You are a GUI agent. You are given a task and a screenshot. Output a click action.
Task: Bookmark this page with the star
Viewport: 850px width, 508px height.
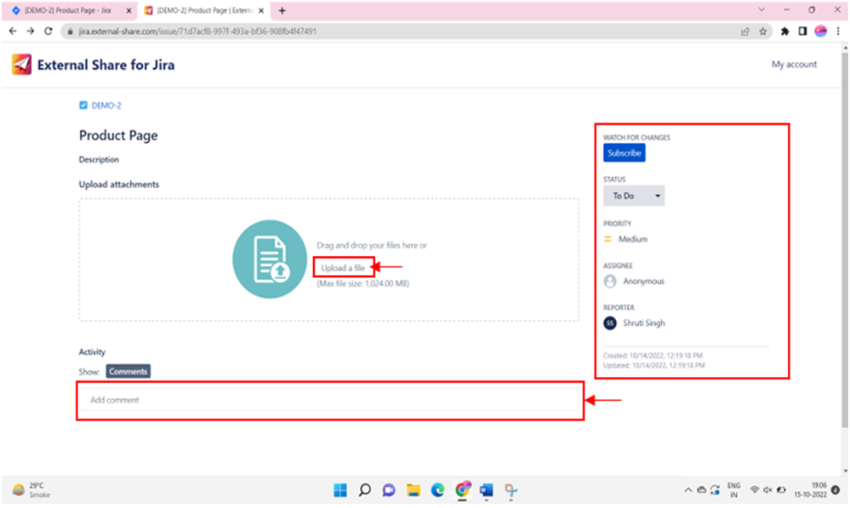pos(762,31)
